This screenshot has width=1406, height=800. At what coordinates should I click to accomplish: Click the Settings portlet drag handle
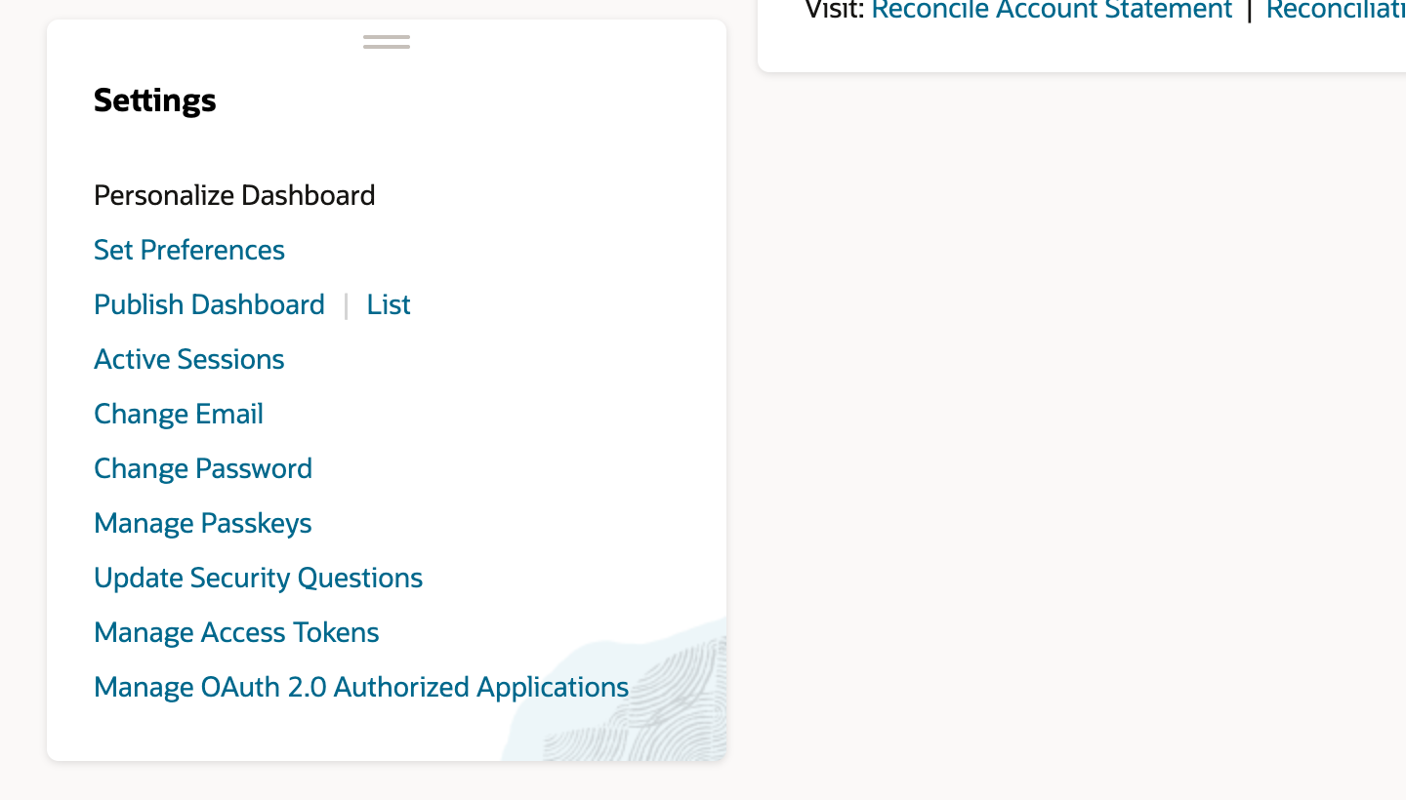click(387, 42)
